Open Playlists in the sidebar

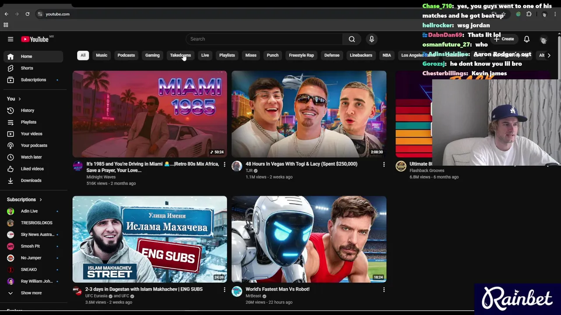click(x=33, y=122)
